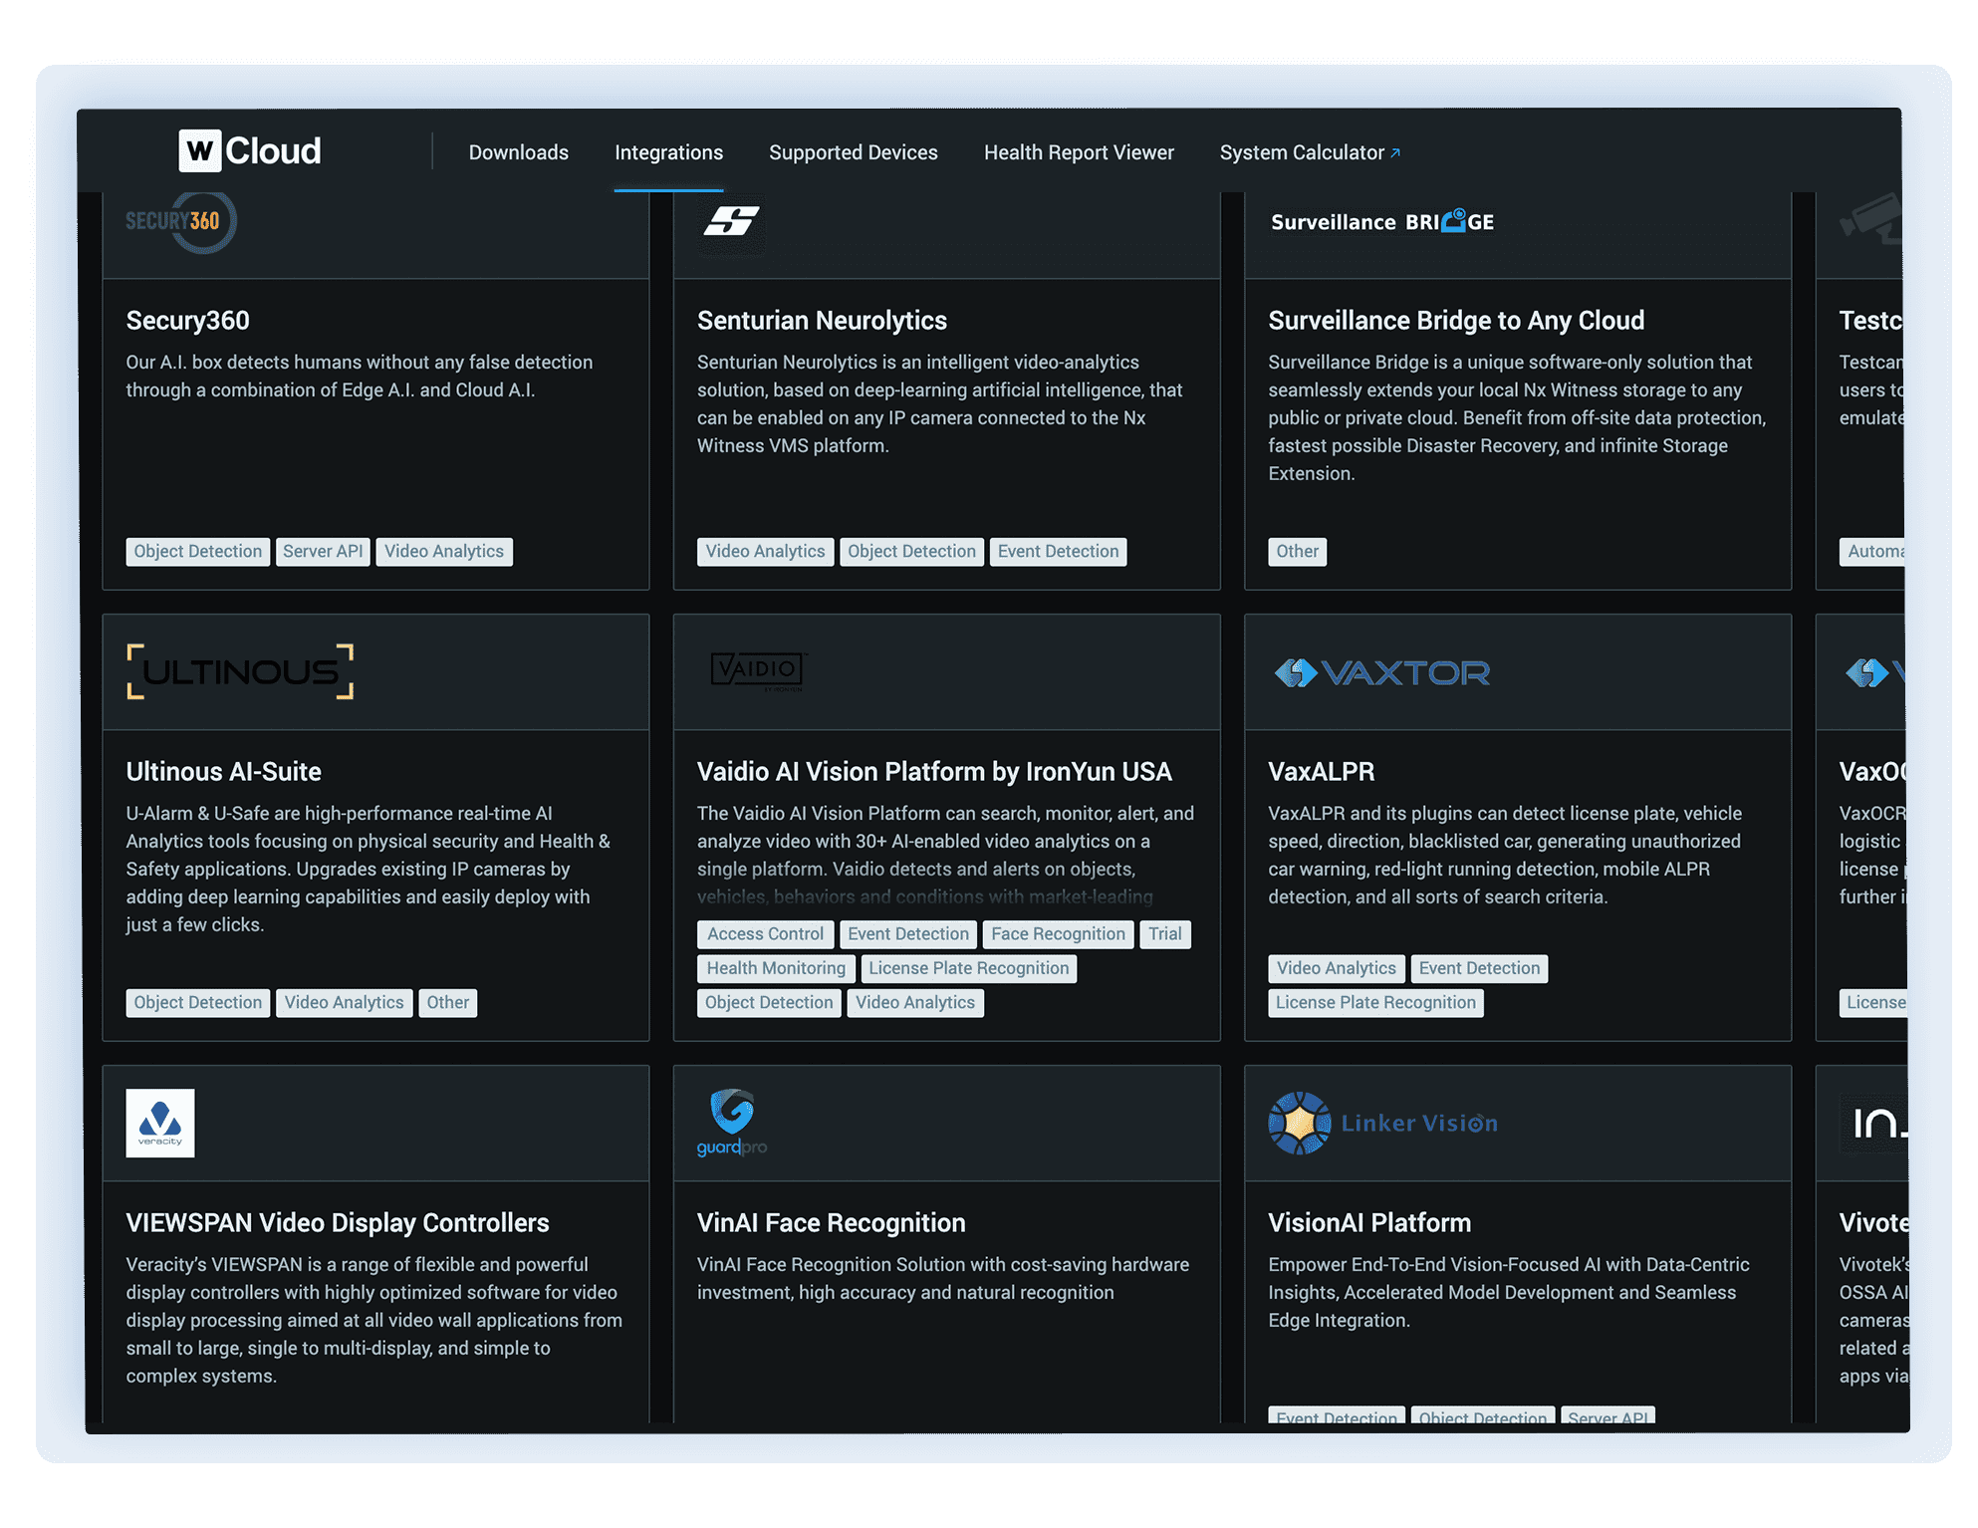Viewport: 1978px width, 1528px height.
Task: Open the Supported Devices tab
Action: tap(853, 152)
